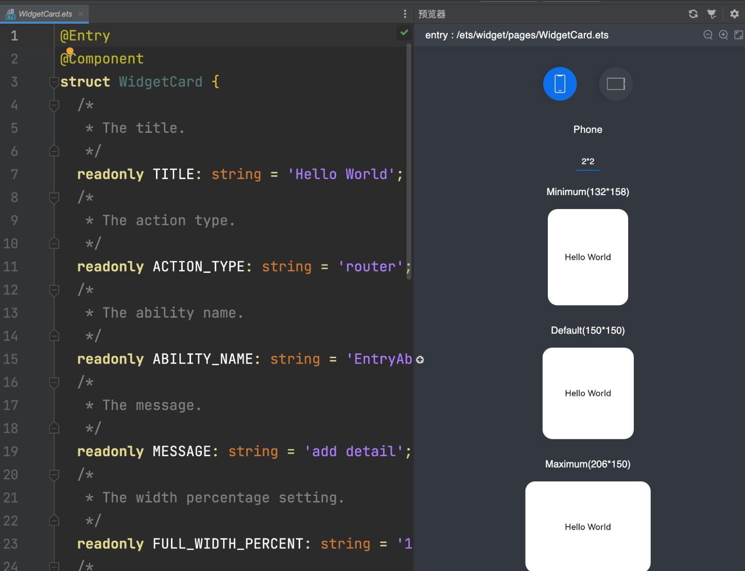Zoom out the preview
This screenshot has height=571, width=745.
708,34
